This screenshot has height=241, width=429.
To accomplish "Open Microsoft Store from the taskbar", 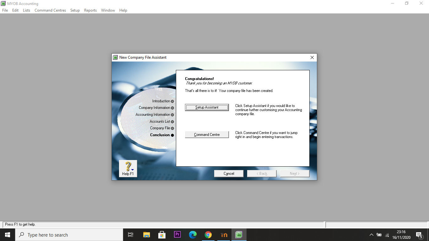I will coord(162,235).
